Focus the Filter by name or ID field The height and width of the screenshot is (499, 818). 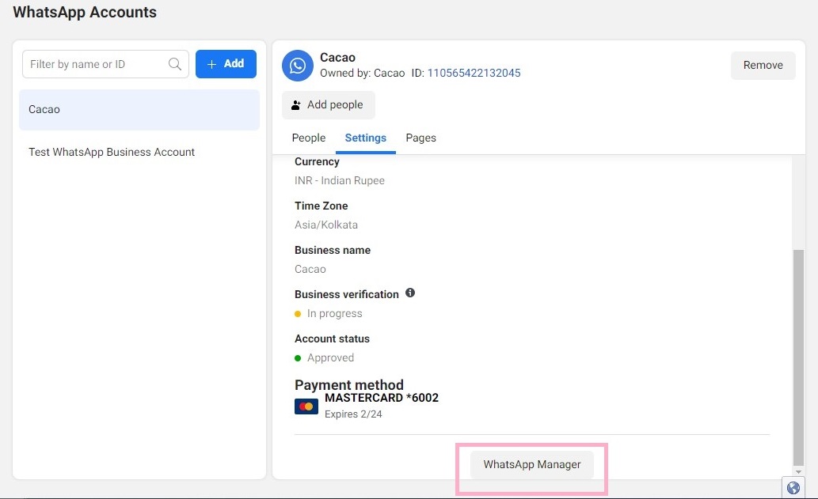pyautogui.click(x=105, y=64)
